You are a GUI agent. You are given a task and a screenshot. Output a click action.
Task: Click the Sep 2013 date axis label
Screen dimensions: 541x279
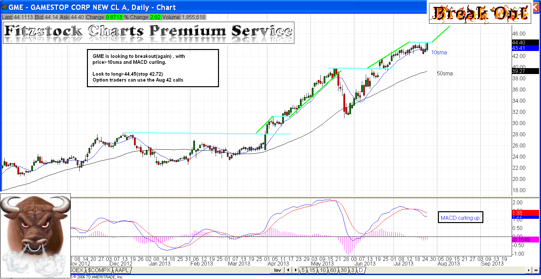tap(492, 264)
